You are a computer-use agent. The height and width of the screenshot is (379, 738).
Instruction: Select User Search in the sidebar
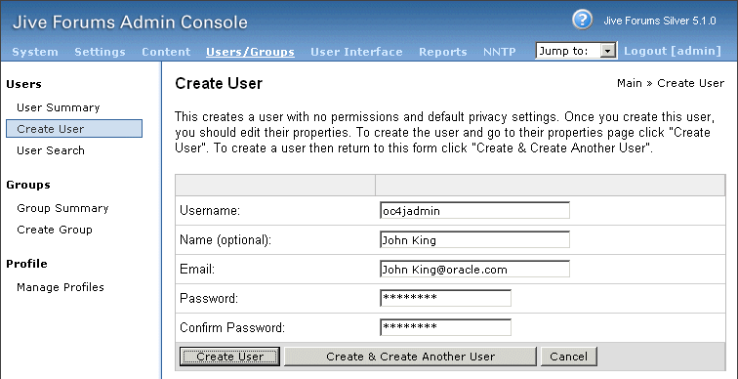click(51, 150)
